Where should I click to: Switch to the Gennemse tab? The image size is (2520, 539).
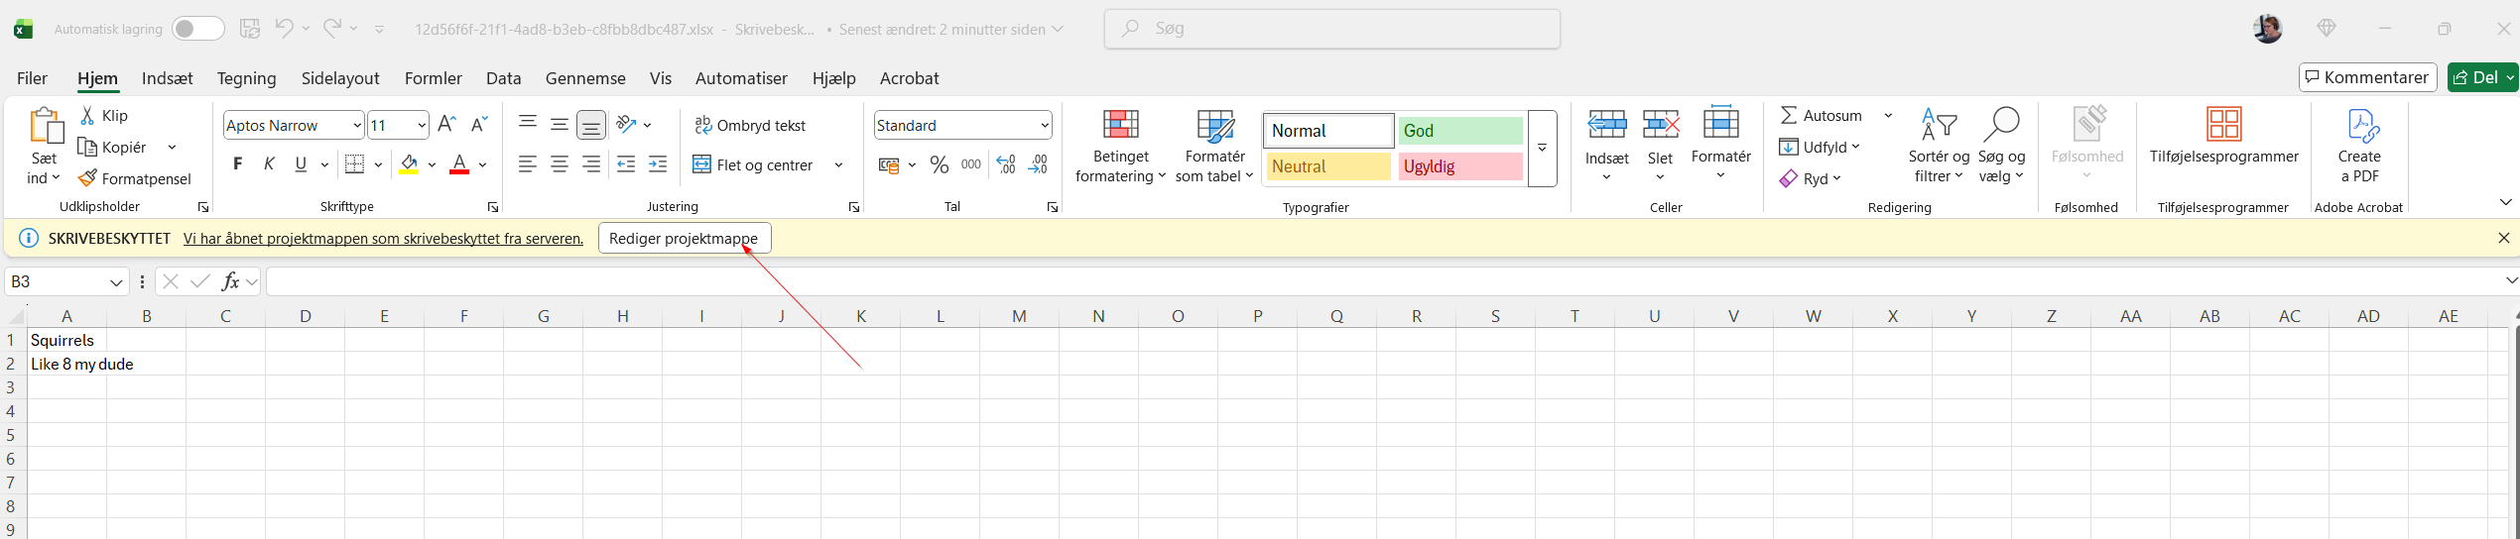(585, 78)
